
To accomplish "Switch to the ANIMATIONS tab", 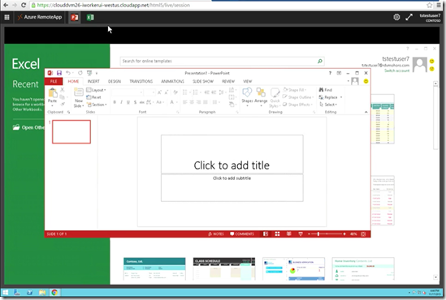I will pos(173,81).
